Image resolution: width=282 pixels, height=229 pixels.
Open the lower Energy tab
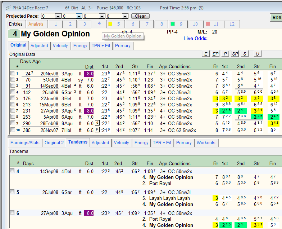[x=141, y=143]
